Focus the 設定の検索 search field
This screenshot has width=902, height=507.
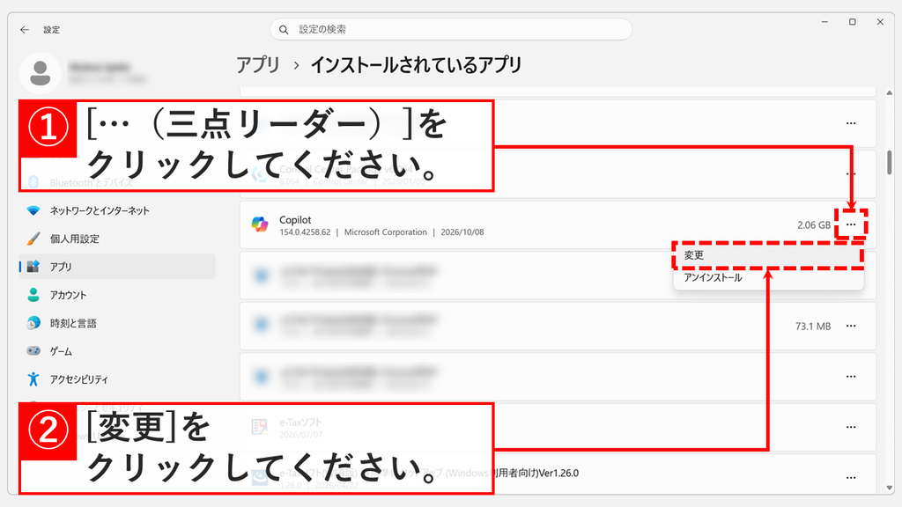coord(451,29)
